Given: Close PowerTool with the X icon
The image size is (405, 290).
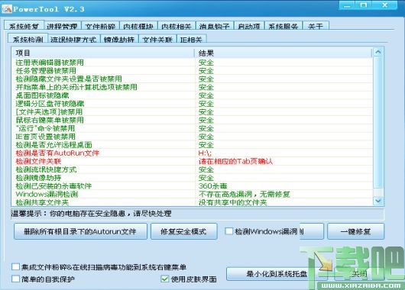Looking at the screenshot, I should (384, 5).
